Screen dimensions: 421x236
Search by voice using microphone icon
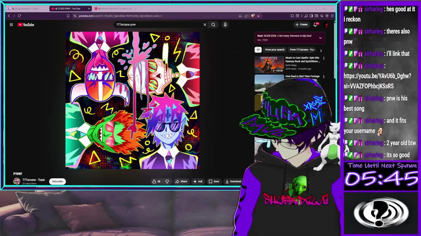pos(225,25)
